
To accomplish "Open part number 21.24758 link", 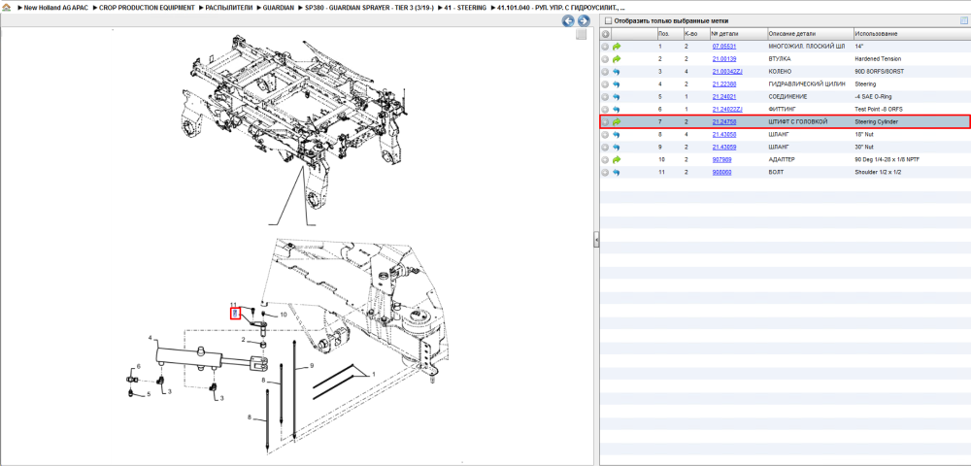I will click(724, 122).
